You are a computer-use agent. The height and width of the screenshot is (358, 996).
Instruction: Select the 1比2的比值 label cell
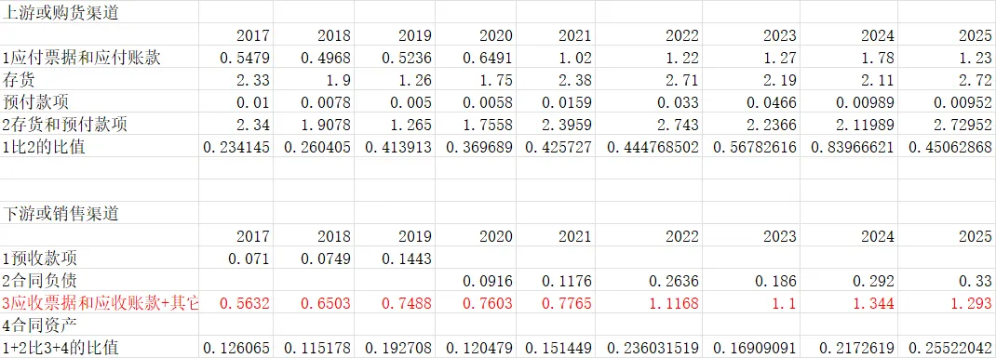point(100,147)
